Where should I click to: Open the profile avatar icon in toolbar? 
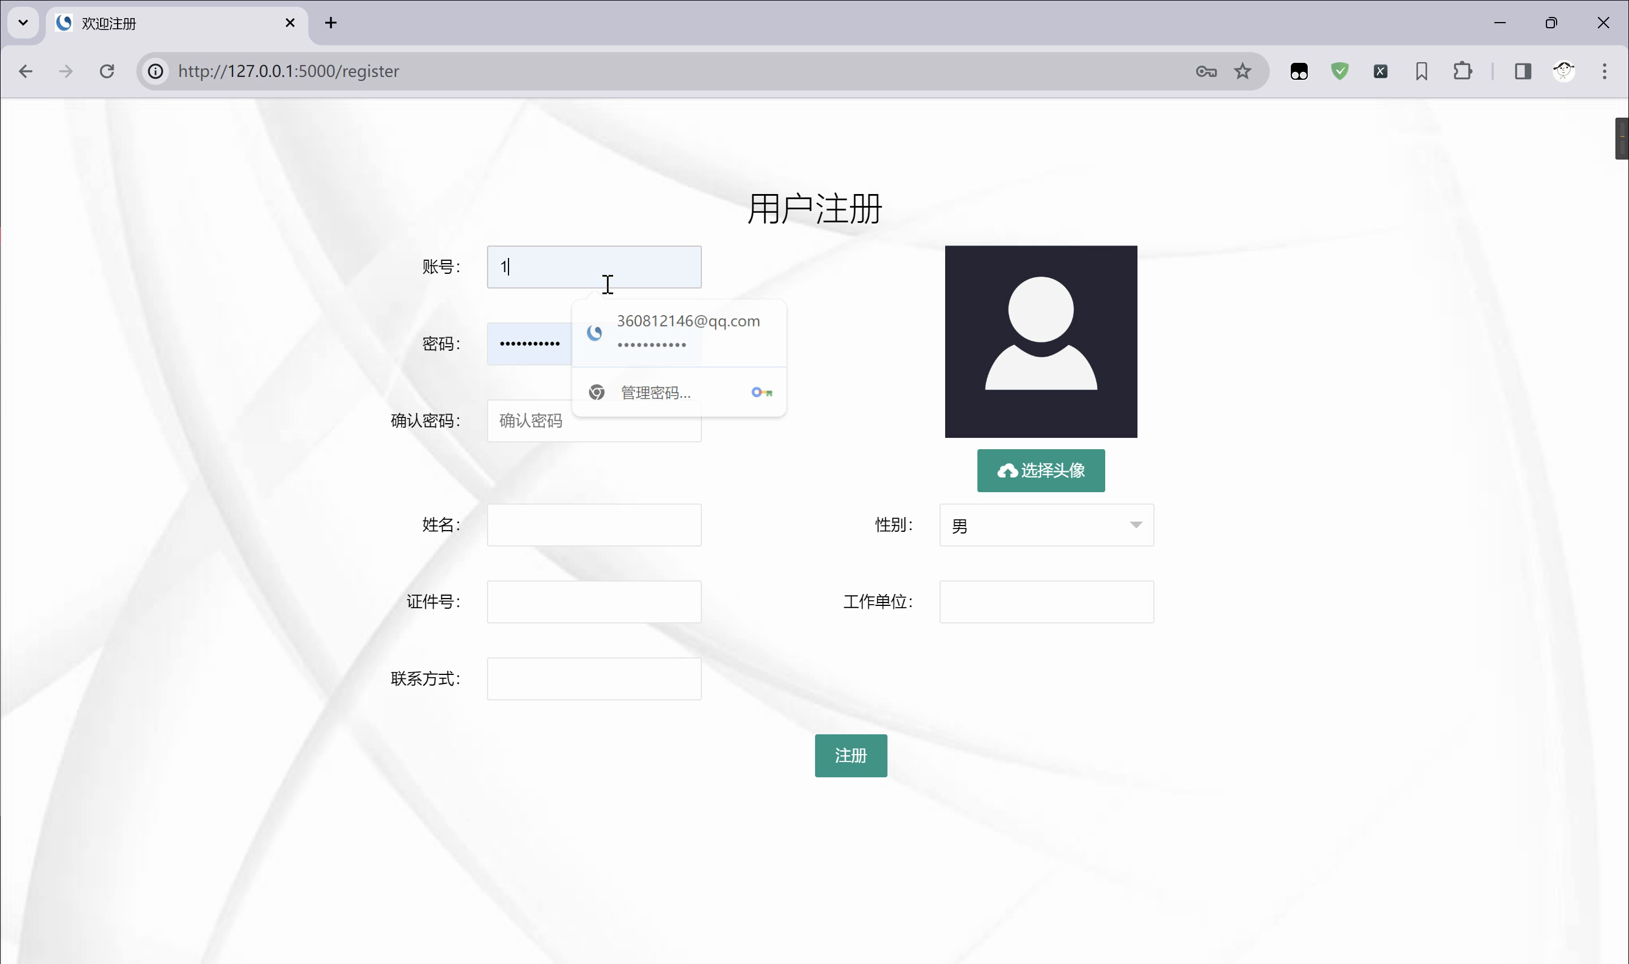point(1563,71)
